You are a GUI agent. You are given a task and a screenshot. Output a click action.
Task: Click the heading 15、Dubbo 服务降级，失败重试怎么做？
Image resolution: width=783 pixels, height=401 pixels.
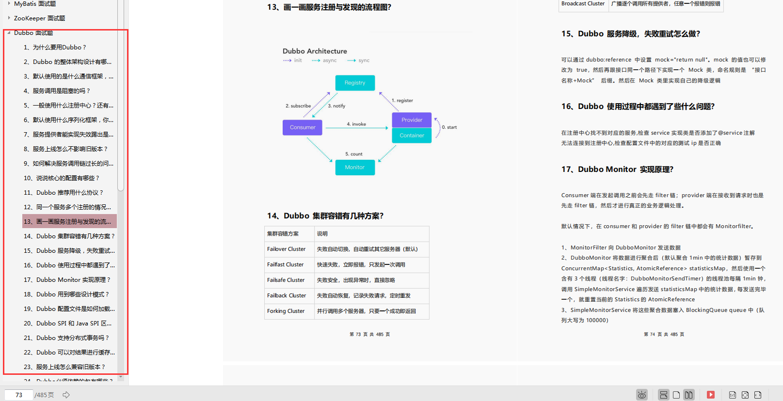coord(631,34)
